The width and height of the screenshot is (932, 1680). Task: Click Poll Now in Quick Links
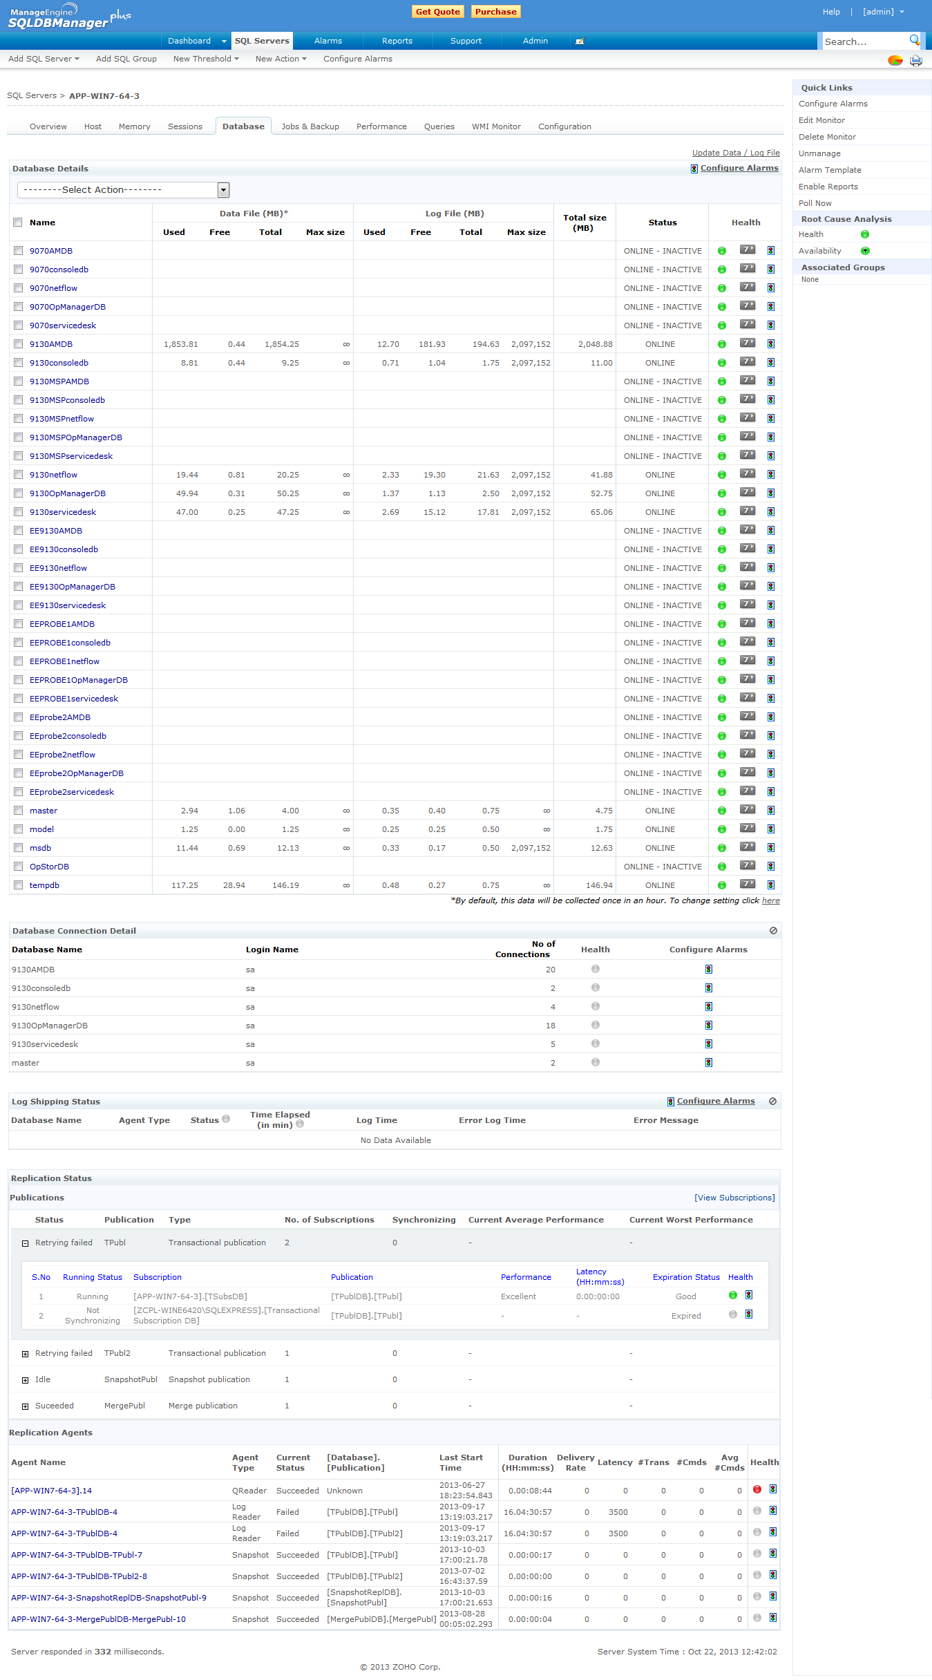pos(815,203)
